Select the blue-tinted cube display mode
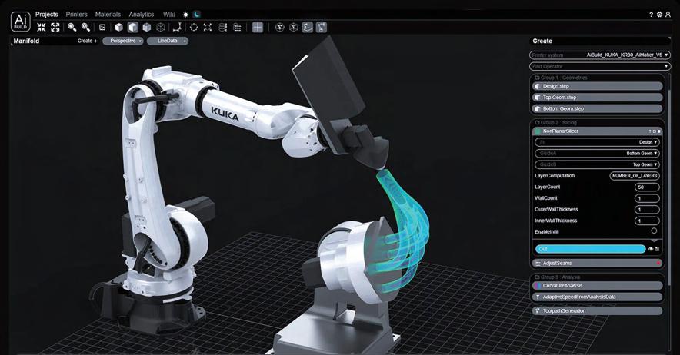This screenshot has width=680, height=355. (147, 28)
